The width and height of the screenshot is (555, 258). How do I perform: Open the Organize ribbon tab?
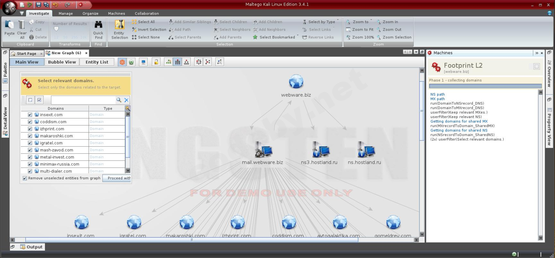point(91,14)
